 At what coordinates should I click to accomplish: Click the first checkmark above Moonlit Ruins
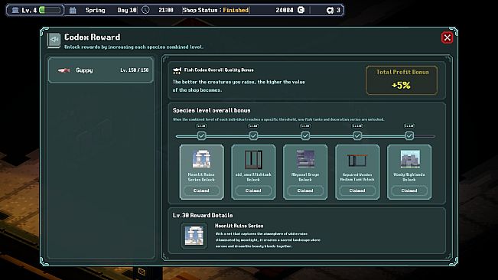tap(201, 136)
